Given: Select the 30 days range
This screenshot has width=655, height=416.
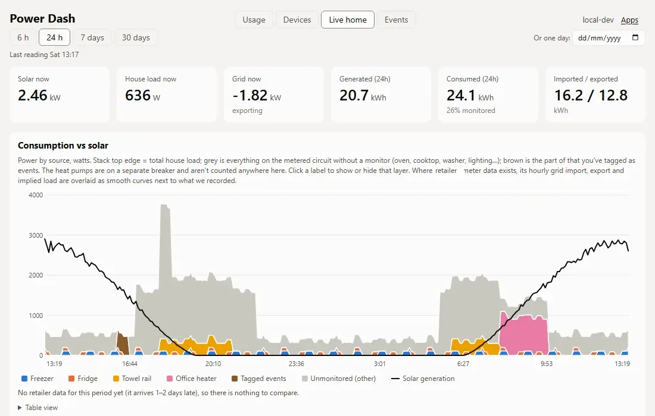Looking at the screenshot, I should click(x=136, y=37).
